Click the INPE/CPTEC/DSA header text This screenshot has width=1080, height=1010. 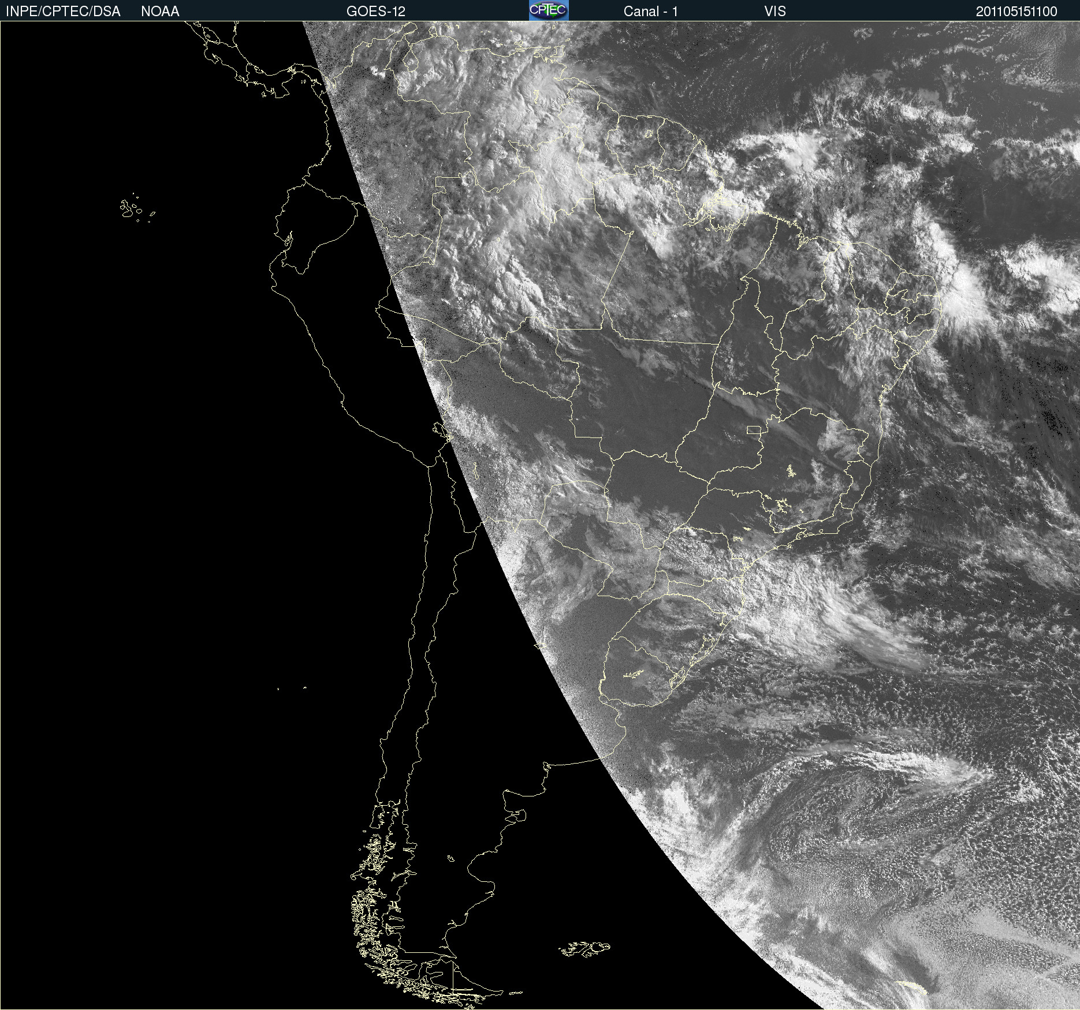tap(63, 12)
